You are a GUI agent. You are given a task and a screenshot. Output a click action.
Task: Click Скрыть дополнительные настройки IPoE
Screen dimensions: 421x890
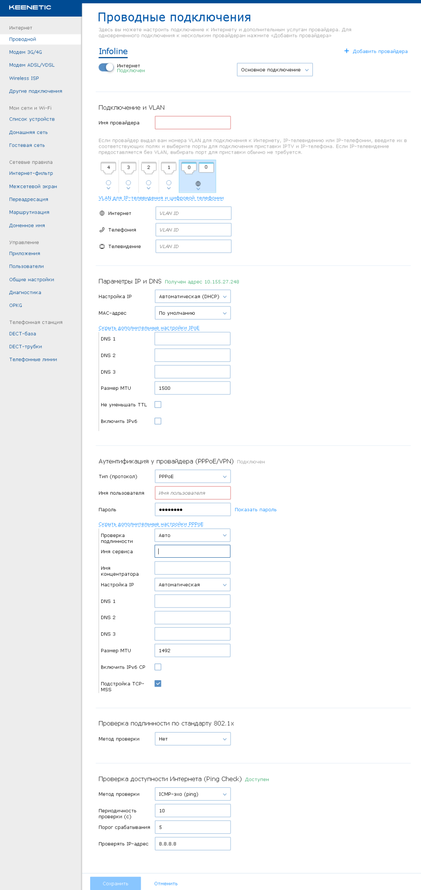149,328
